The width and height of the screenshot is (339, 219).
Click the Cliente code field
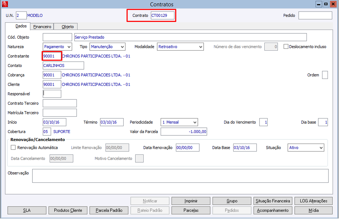[x=52, y=85]
